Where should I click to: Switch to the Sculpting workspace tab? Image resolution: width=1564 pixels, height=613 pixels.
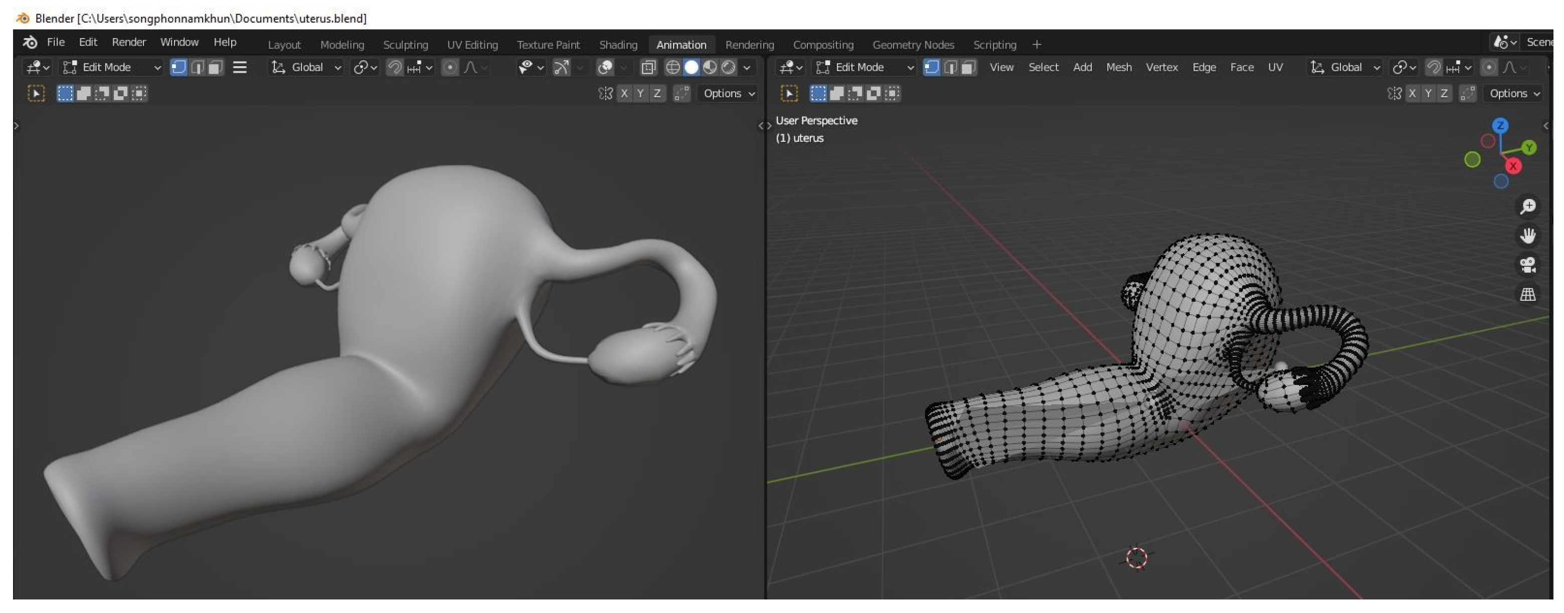(x=405, y=45)
